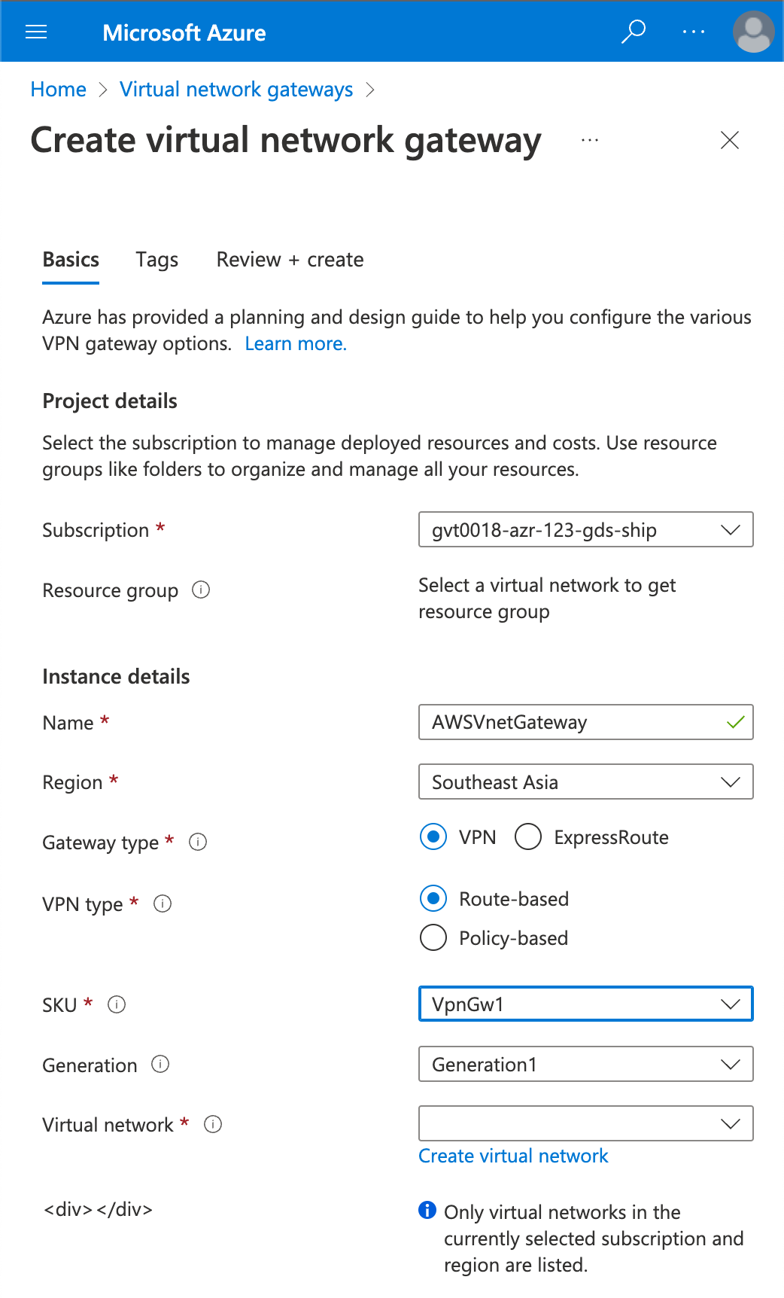This screenshot has height=1298, width=784.
Task: Choose the Route-based VPN type
Action: coord(433,899)
